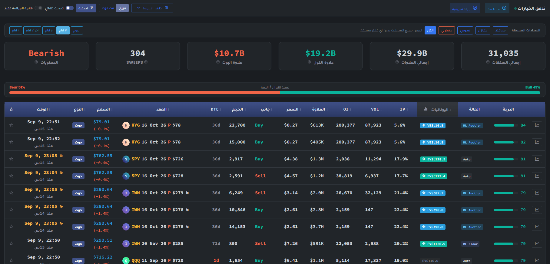Viewport: 550px width, 264px height.
Task: Click the H ticker logo in first HYG row
Action: coord(126,125)
